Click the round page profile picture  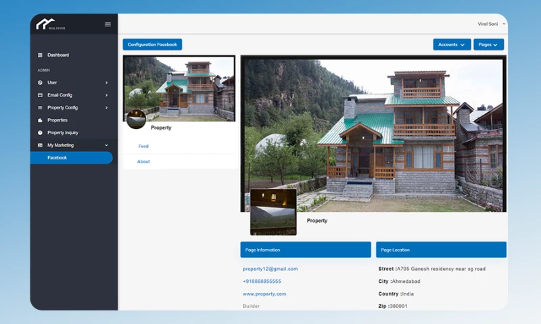pos(137,119)
